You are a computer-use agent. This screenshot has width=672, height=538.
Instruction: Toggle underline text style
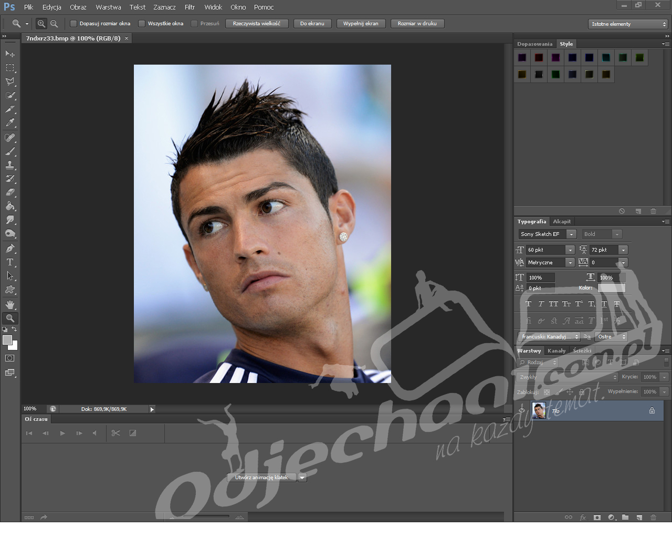pyautogui.click(x=604, y=304)
